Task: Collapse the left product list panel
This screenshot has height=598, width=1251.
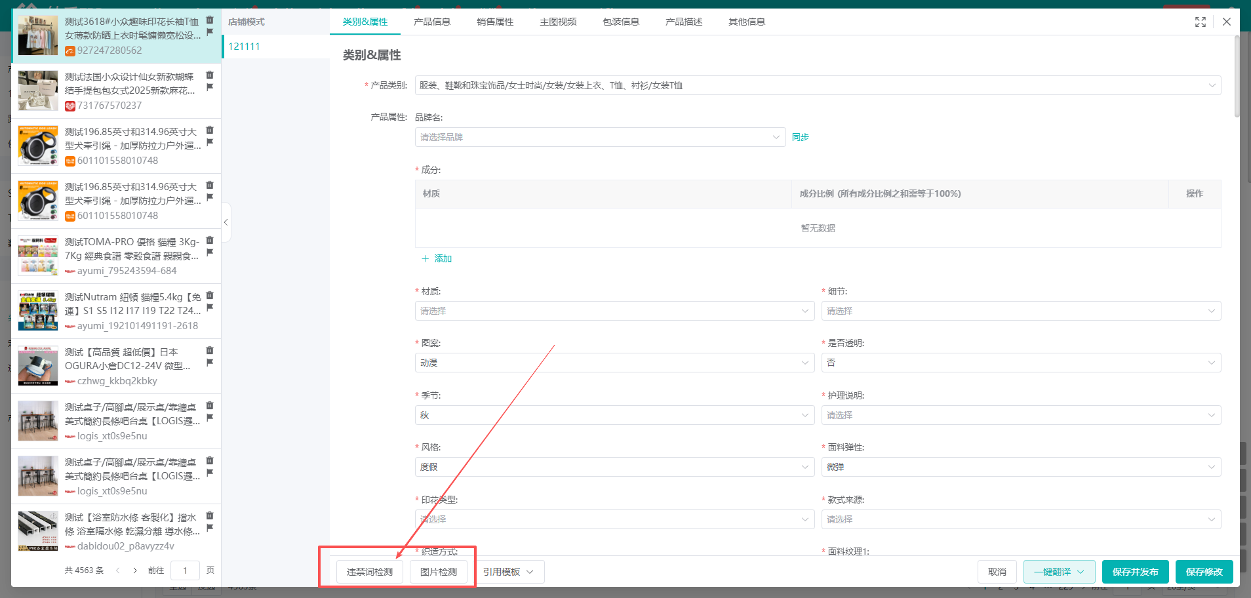Action: pos(226,222)
